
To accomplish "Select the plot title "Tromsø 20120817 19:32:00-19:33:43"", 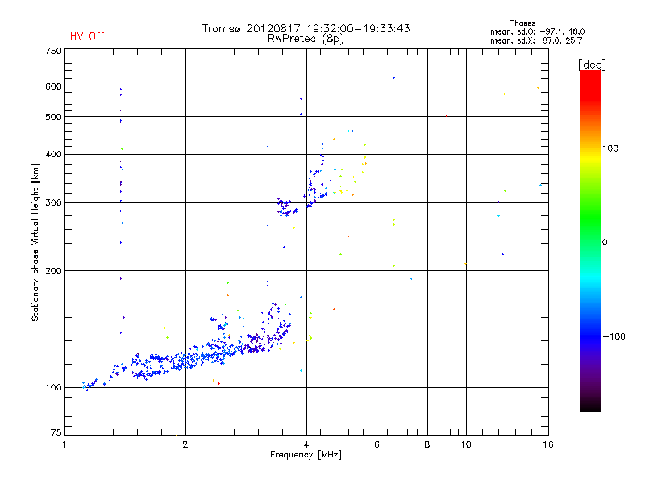I will (306, 28).
